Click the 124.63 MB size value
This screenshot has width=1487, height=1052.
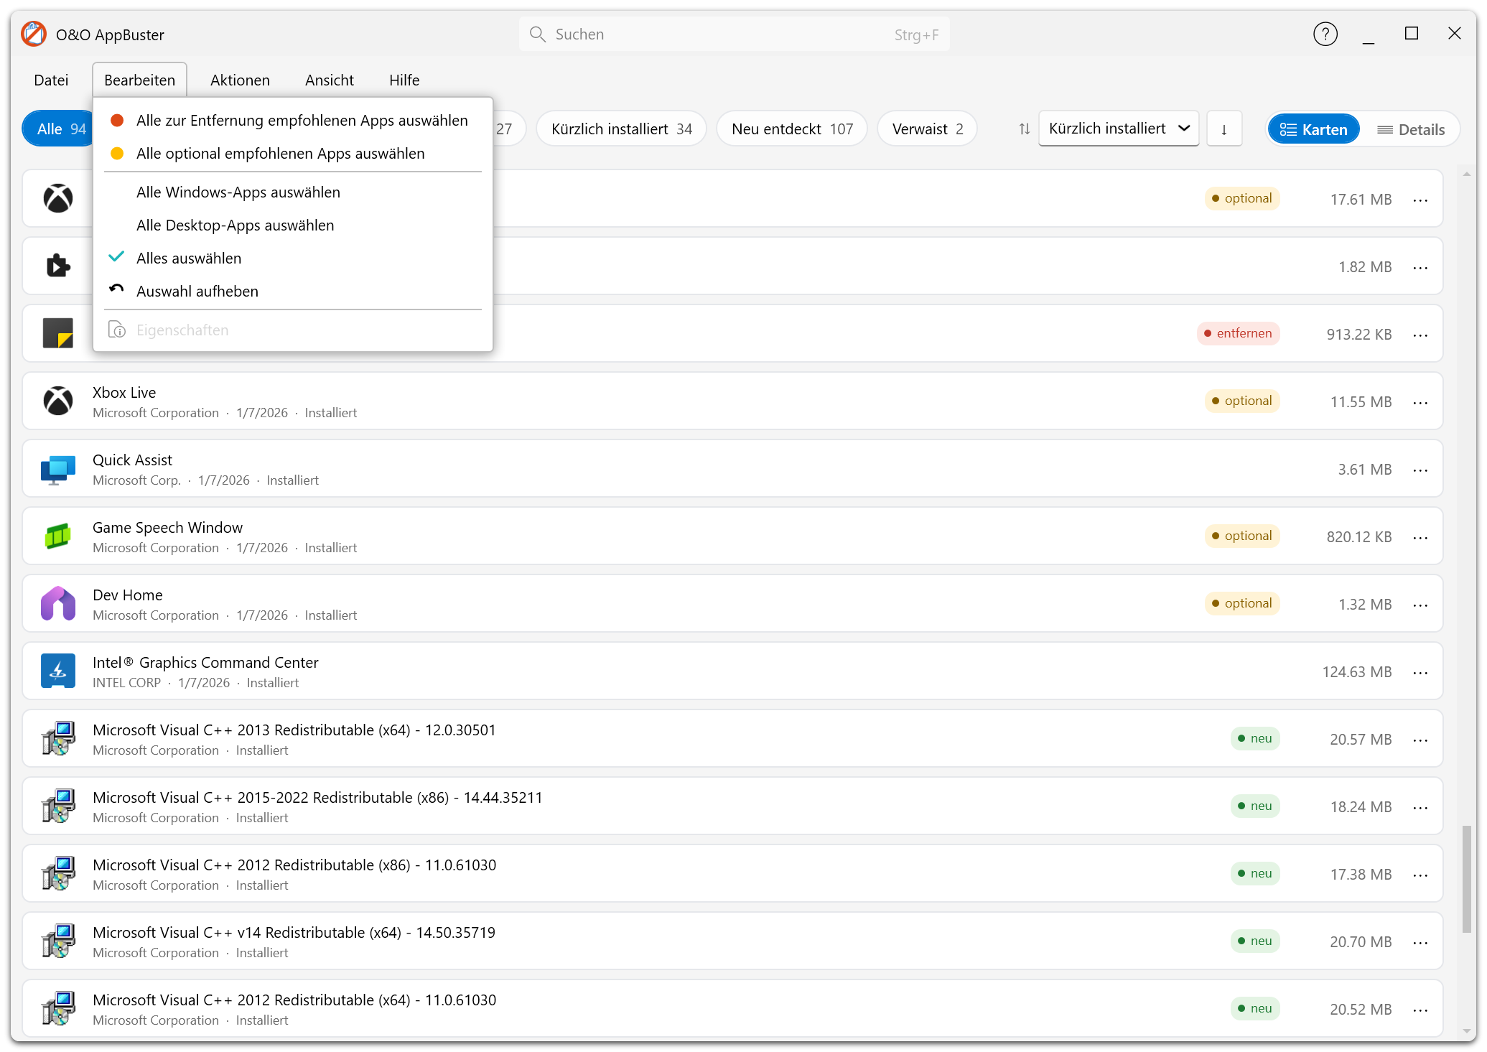[1357, 672]
